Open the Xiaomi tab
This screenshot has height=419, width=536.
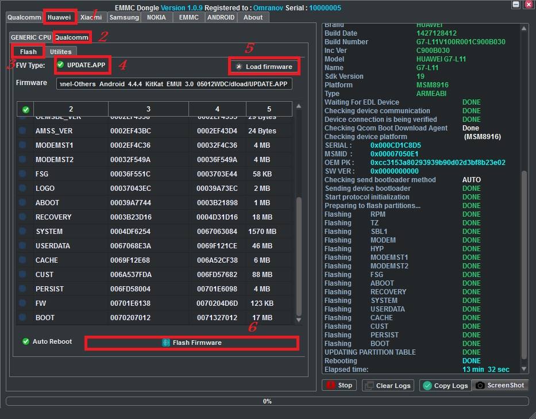click(91, 17)
